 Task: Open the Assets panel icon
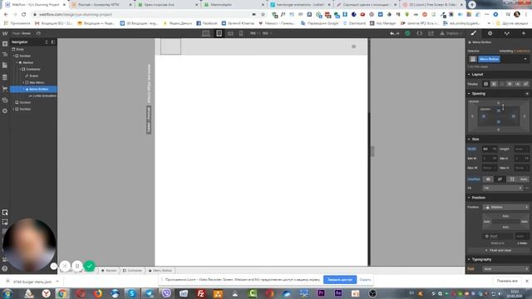click(5, 100)
